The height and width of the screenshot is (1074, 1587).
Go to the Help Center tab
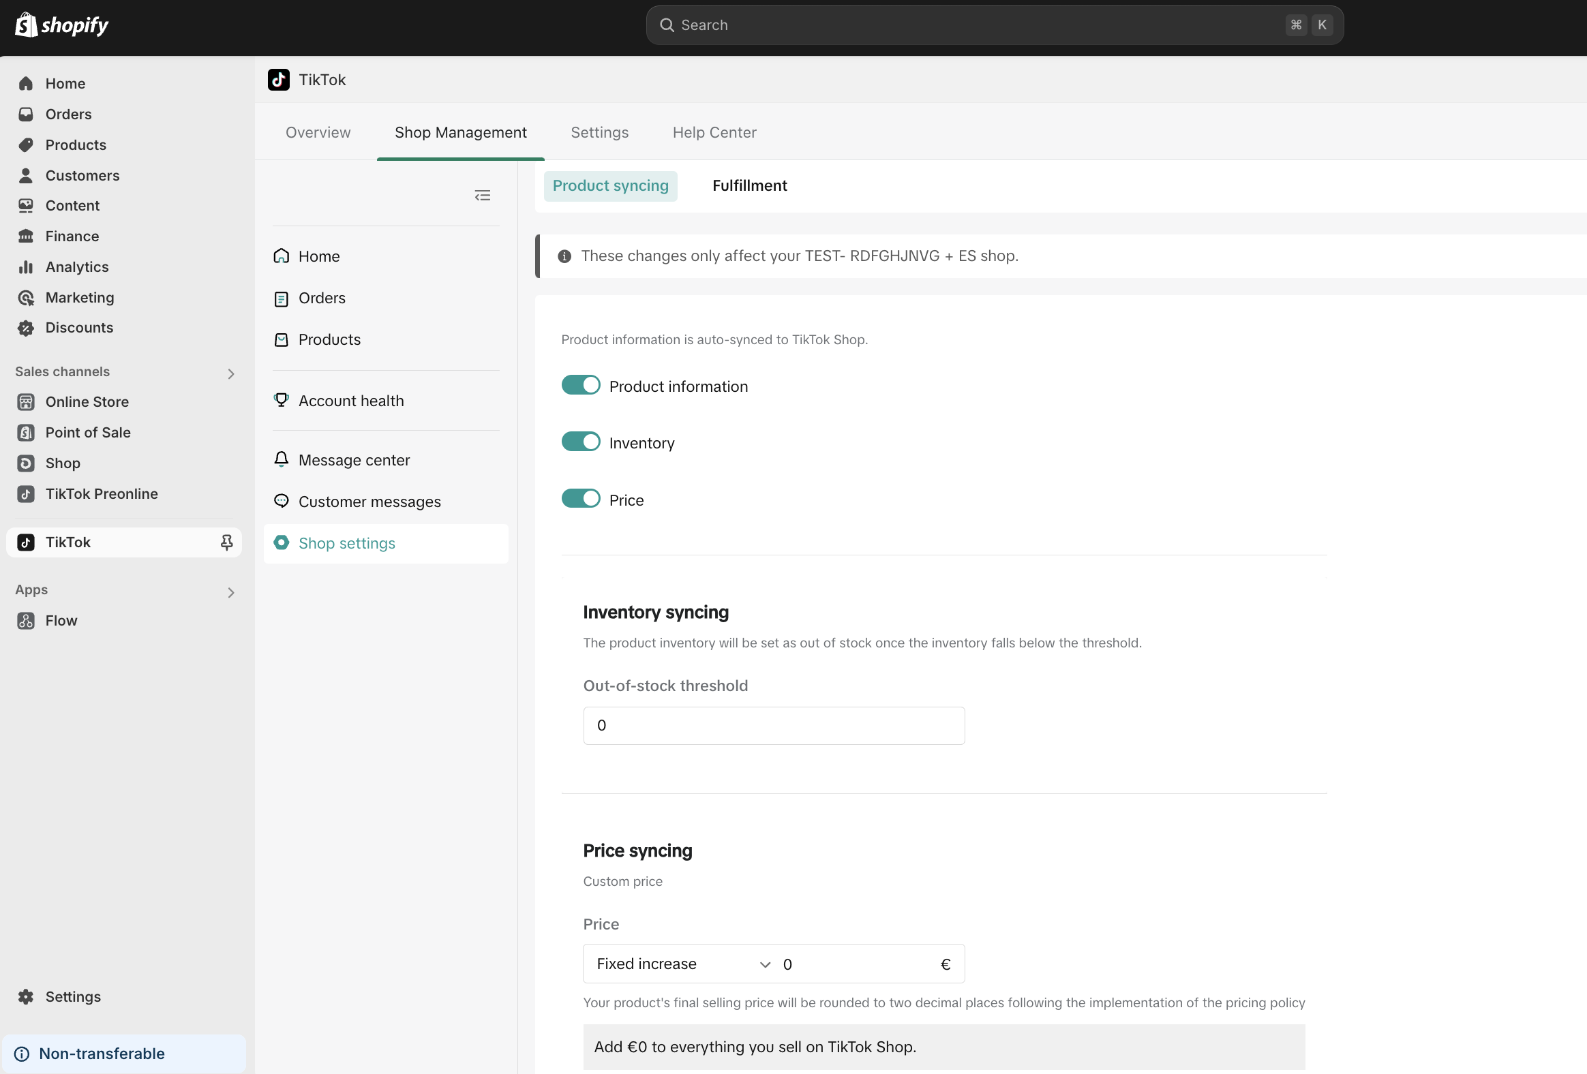(714, 132)
